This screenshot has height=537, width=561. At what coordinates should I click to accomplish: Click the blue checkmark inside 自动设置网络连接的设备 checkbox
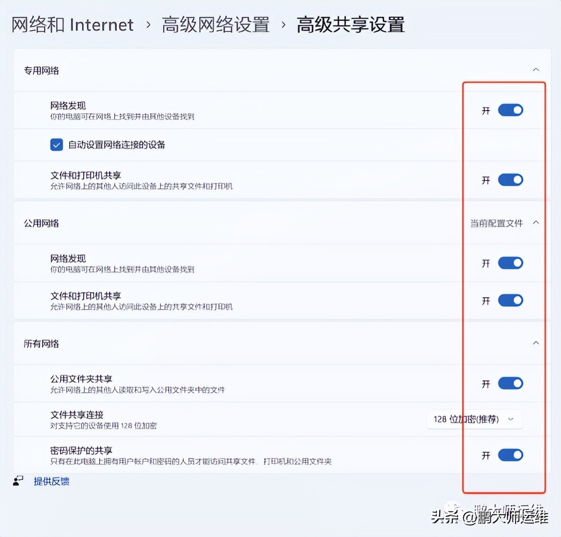coord(56,144)
